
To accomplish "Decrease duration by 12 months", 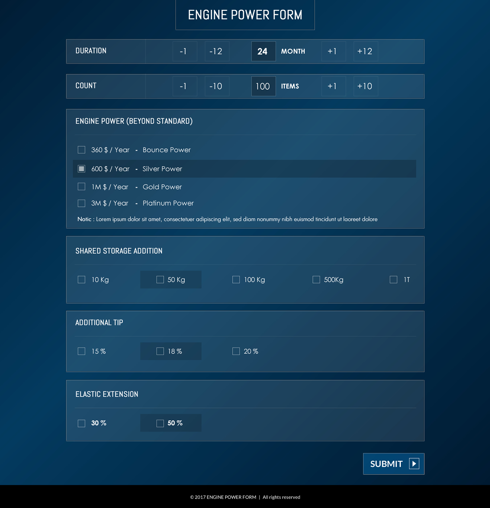I will coord(217,51).
